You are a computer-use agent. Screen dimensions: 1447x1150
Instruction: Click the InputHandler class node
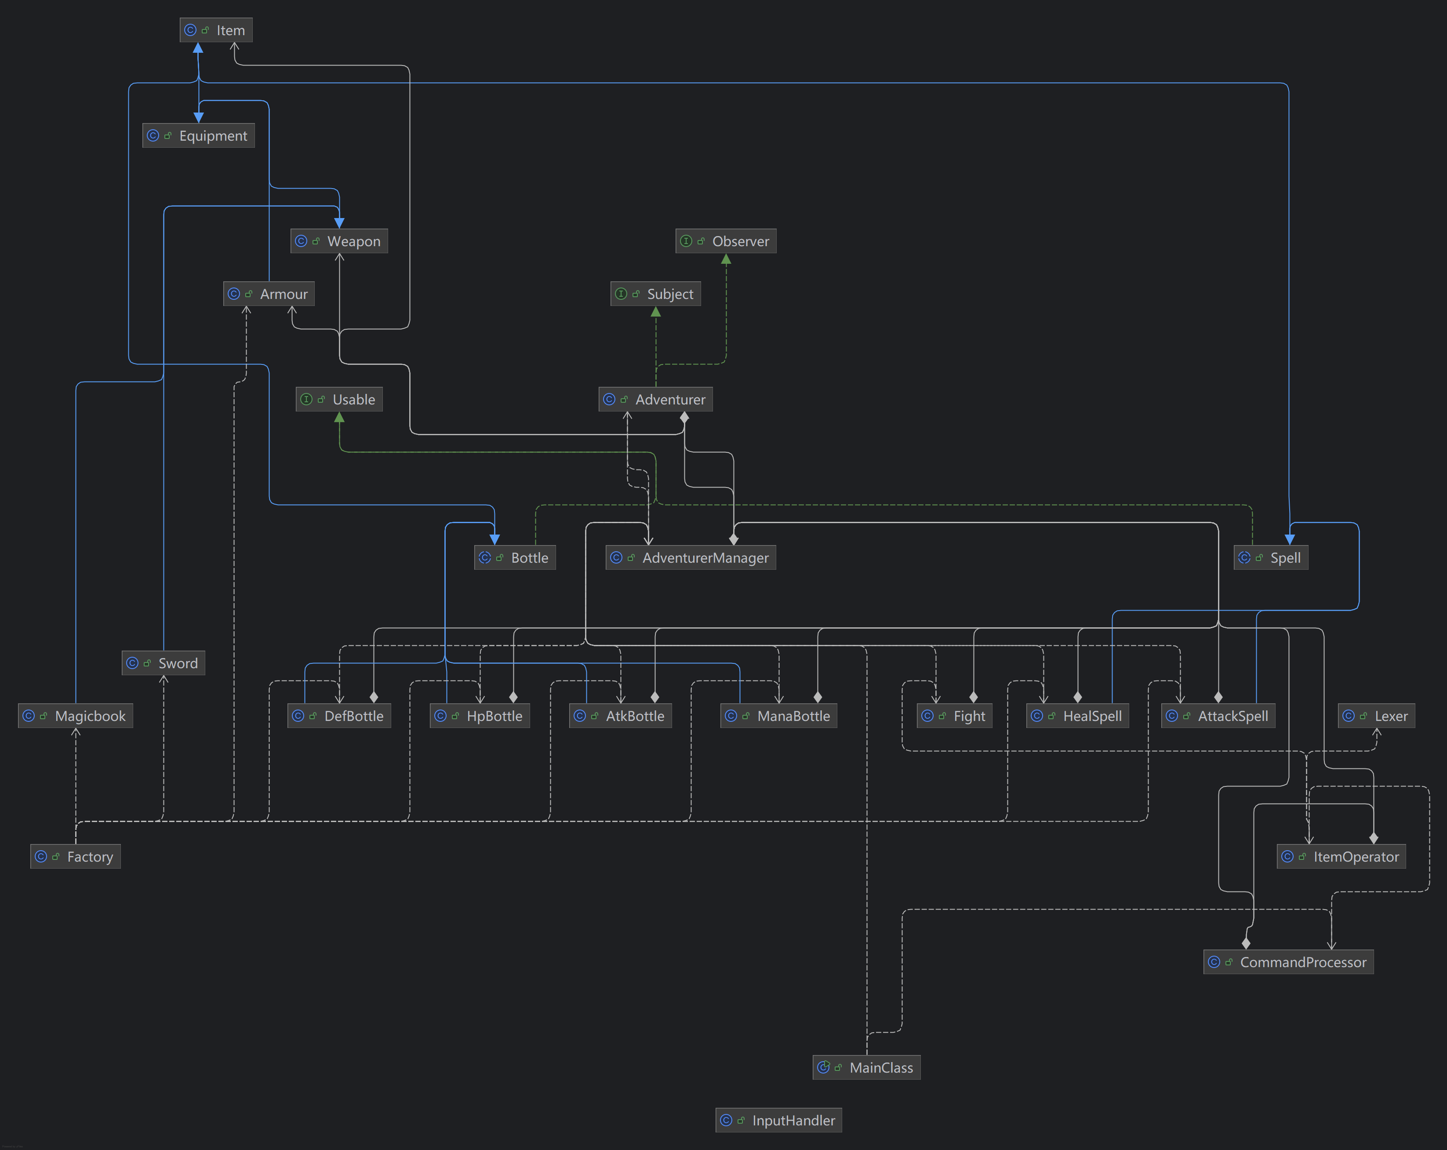[x=778, y=1121]
